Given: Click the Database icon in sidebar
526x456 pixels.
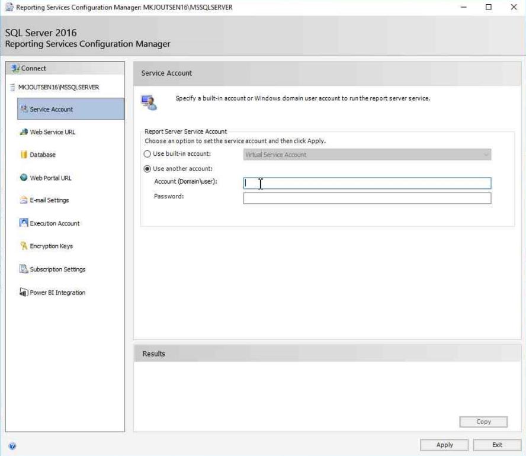Looking at the screenshot, I should click(x=24, y=155).
